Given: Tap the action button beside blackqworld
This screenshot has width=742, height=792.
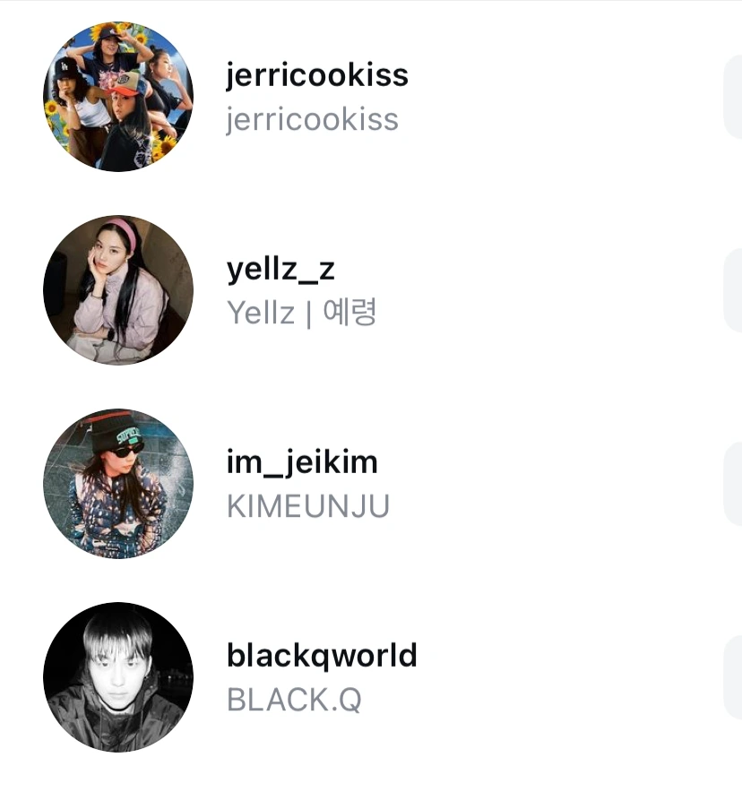Looking at the screenshot, I should click(733, 676).
